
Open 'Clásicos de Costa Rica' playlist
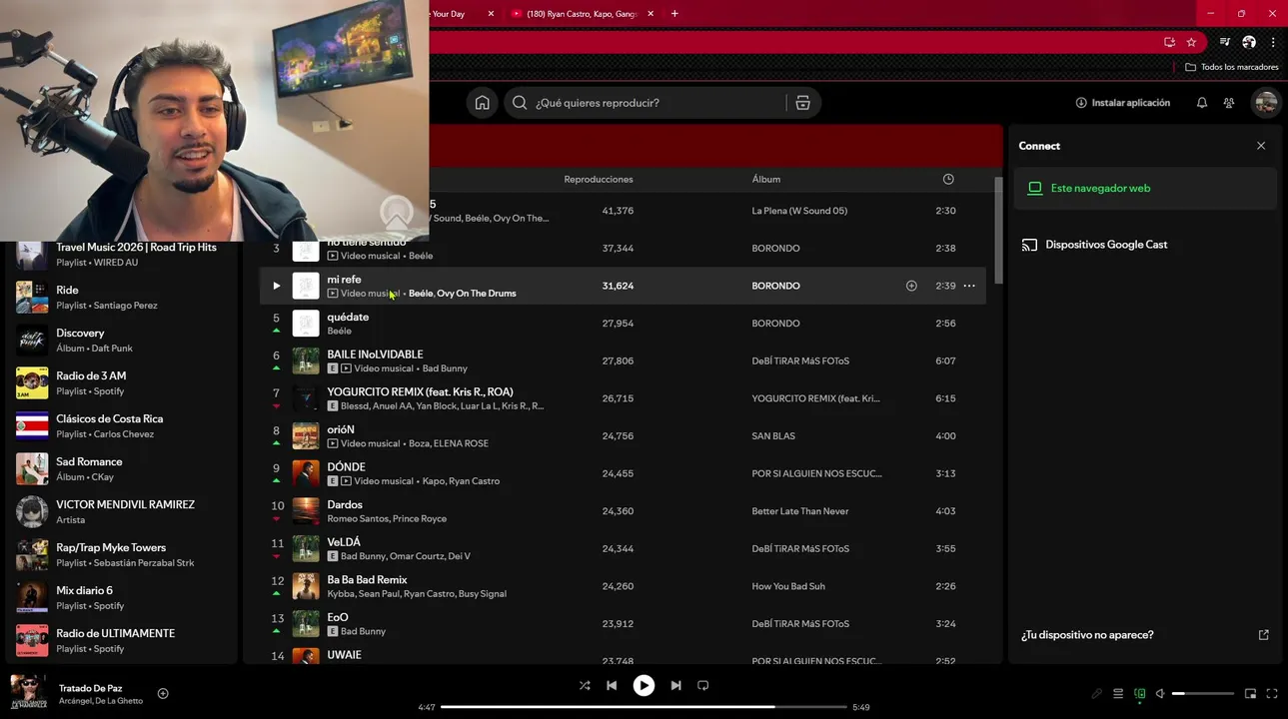click(122, 425)
